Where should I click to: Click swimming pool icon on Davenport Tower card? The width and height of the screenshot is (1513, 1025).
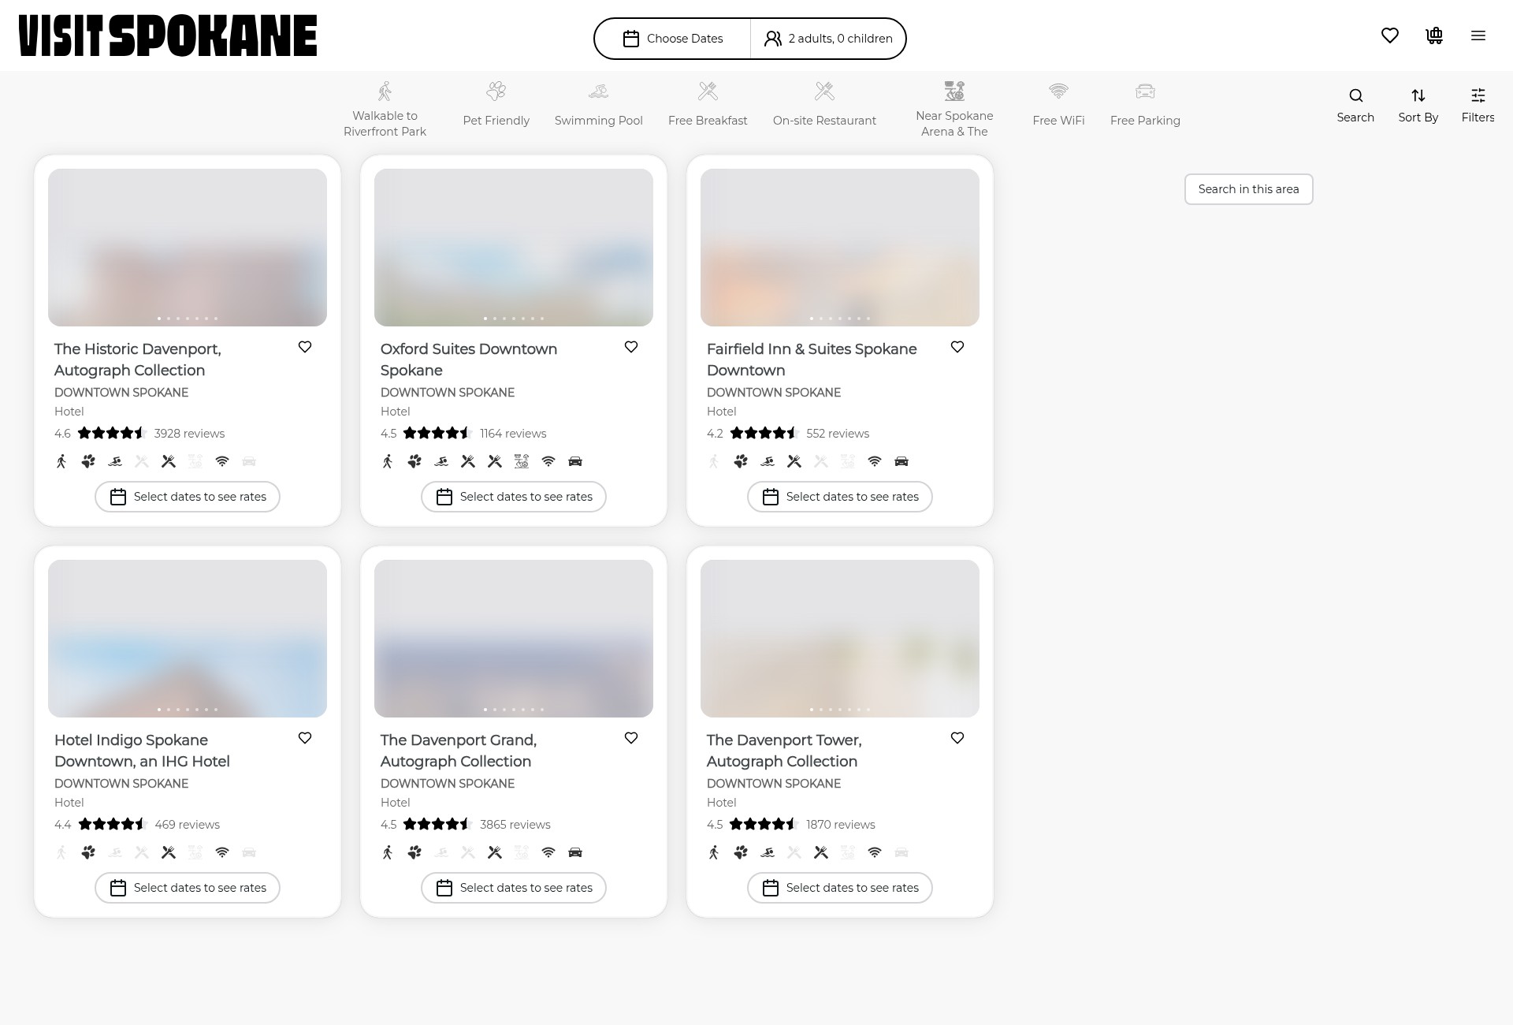tap(768, 852)
